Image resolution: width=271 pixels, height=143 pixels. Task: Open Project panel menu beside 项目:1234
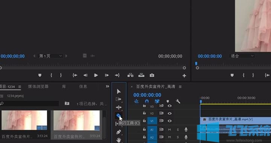(x=20, y=87)
